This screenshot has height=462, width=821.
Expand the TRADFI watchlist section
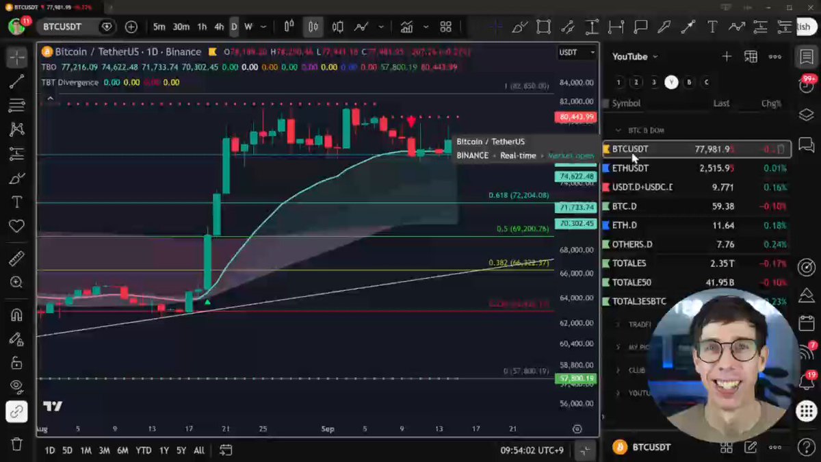tap(618, 324)
